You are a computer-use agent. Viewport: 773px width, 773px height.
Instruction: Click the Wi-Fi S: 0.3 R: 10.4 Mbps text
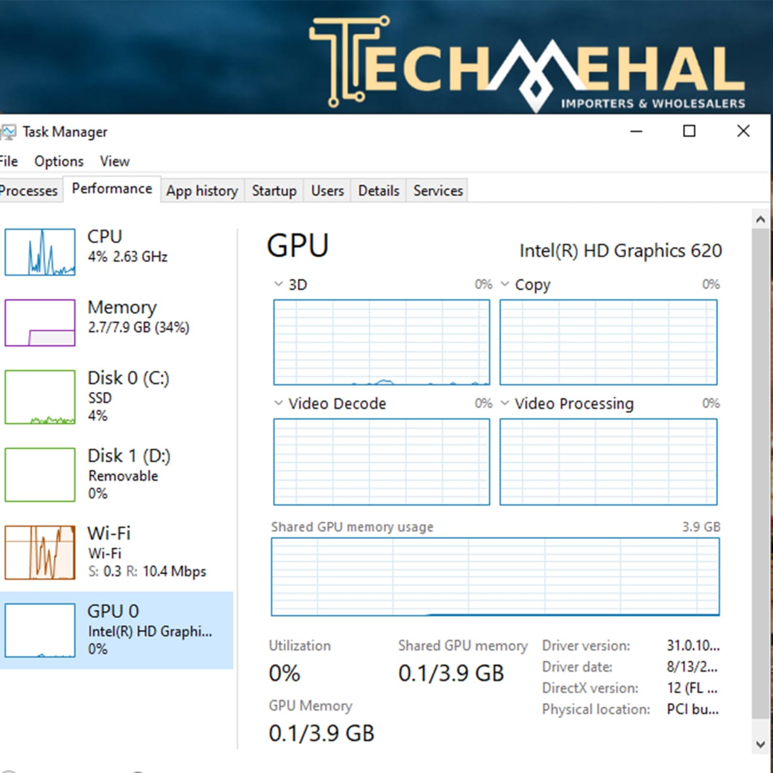pyautogui.click(x=147, y=571)
